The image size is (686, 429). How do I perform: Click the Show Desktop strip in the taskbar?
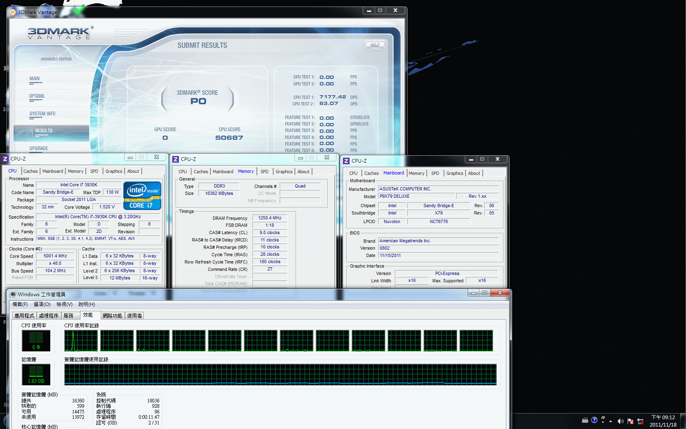[x=683, y=421]
